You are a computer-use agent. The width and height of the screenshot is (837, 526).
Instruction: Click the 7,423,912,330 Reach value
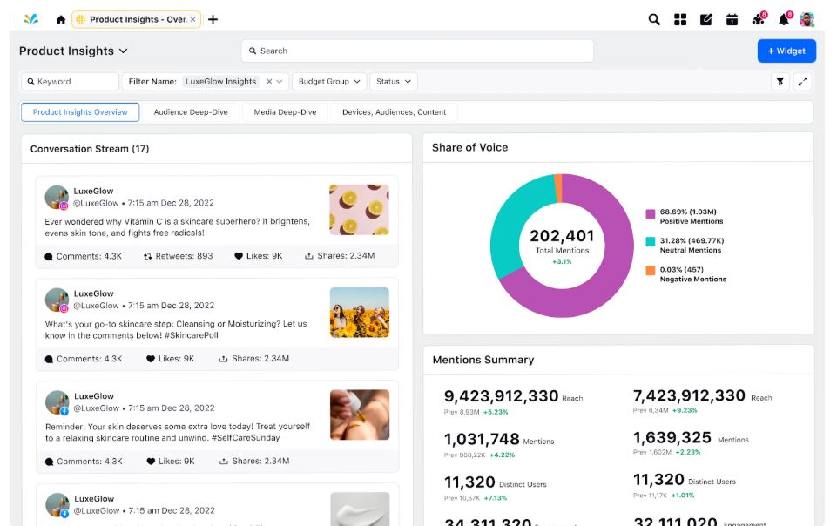pyautogui.click(x=689, y=396)
